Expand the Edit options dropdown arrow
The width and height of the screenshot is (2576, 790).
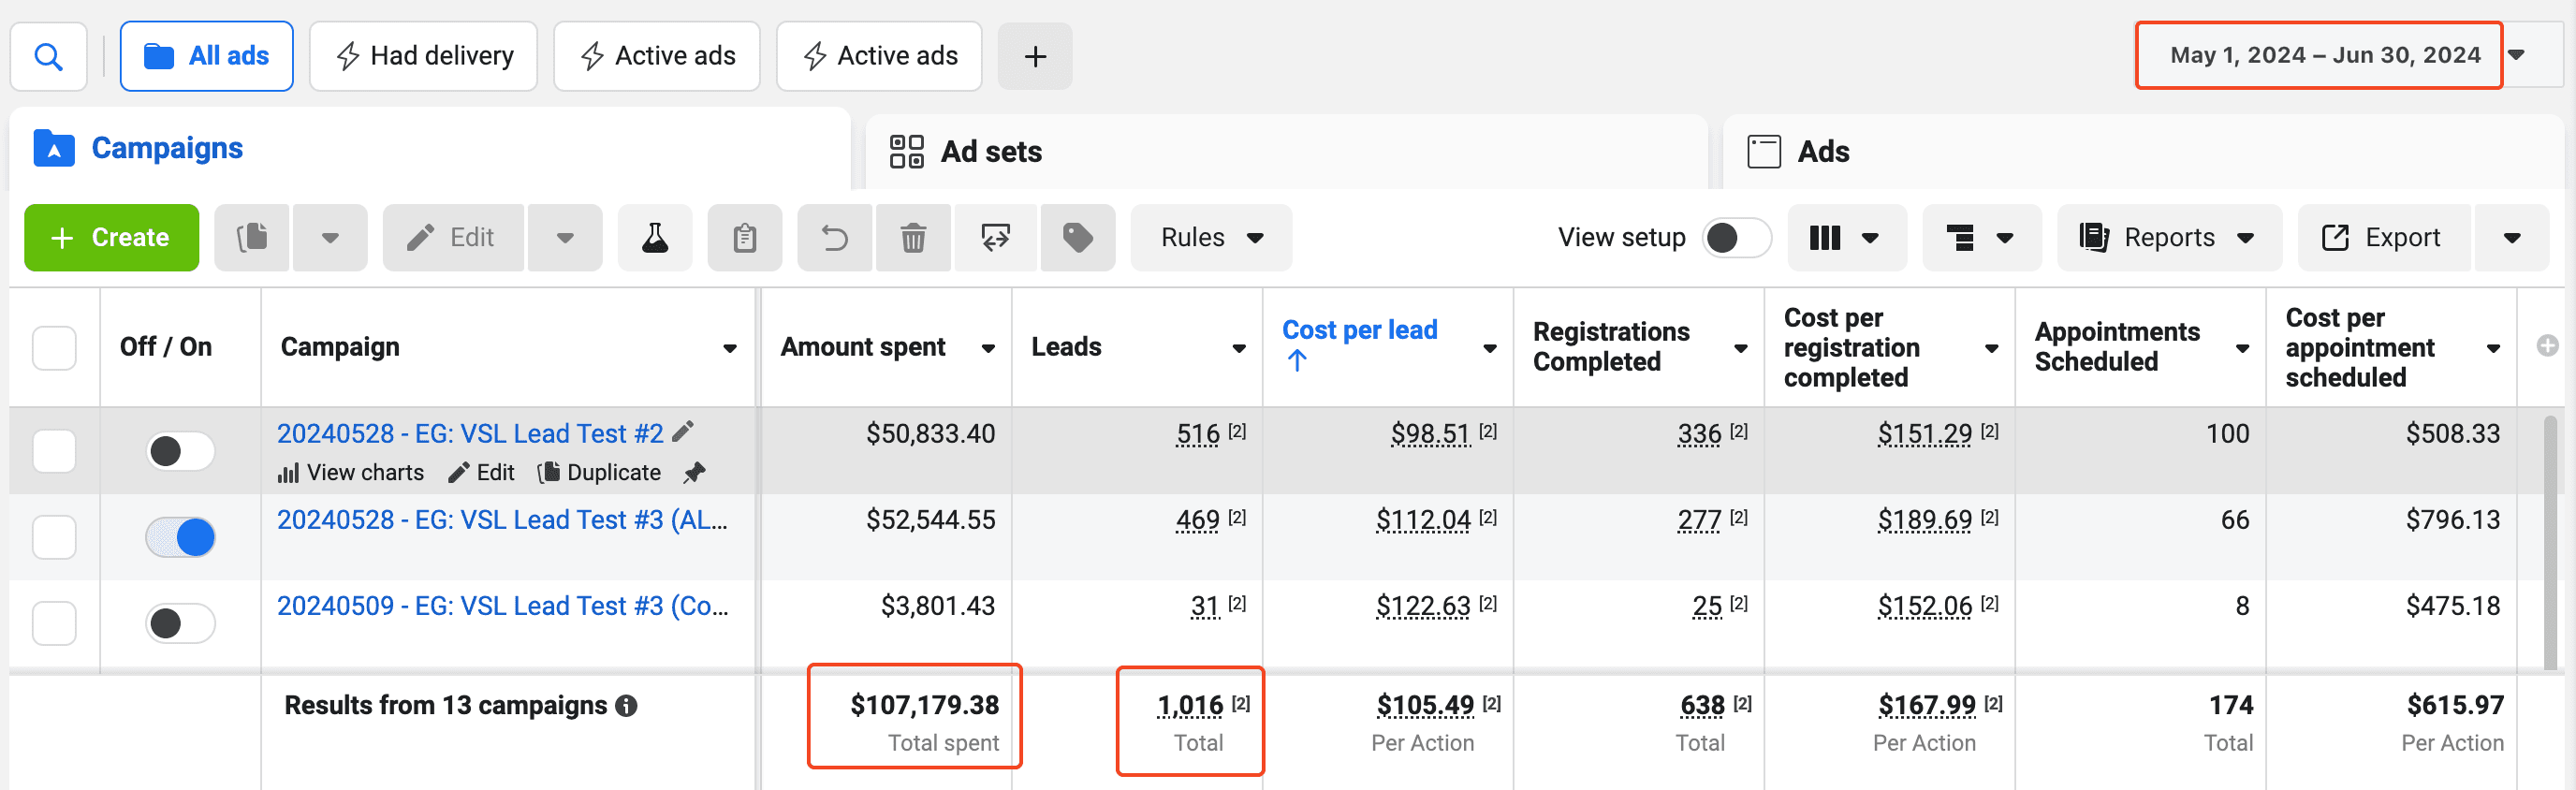[565, 238]
